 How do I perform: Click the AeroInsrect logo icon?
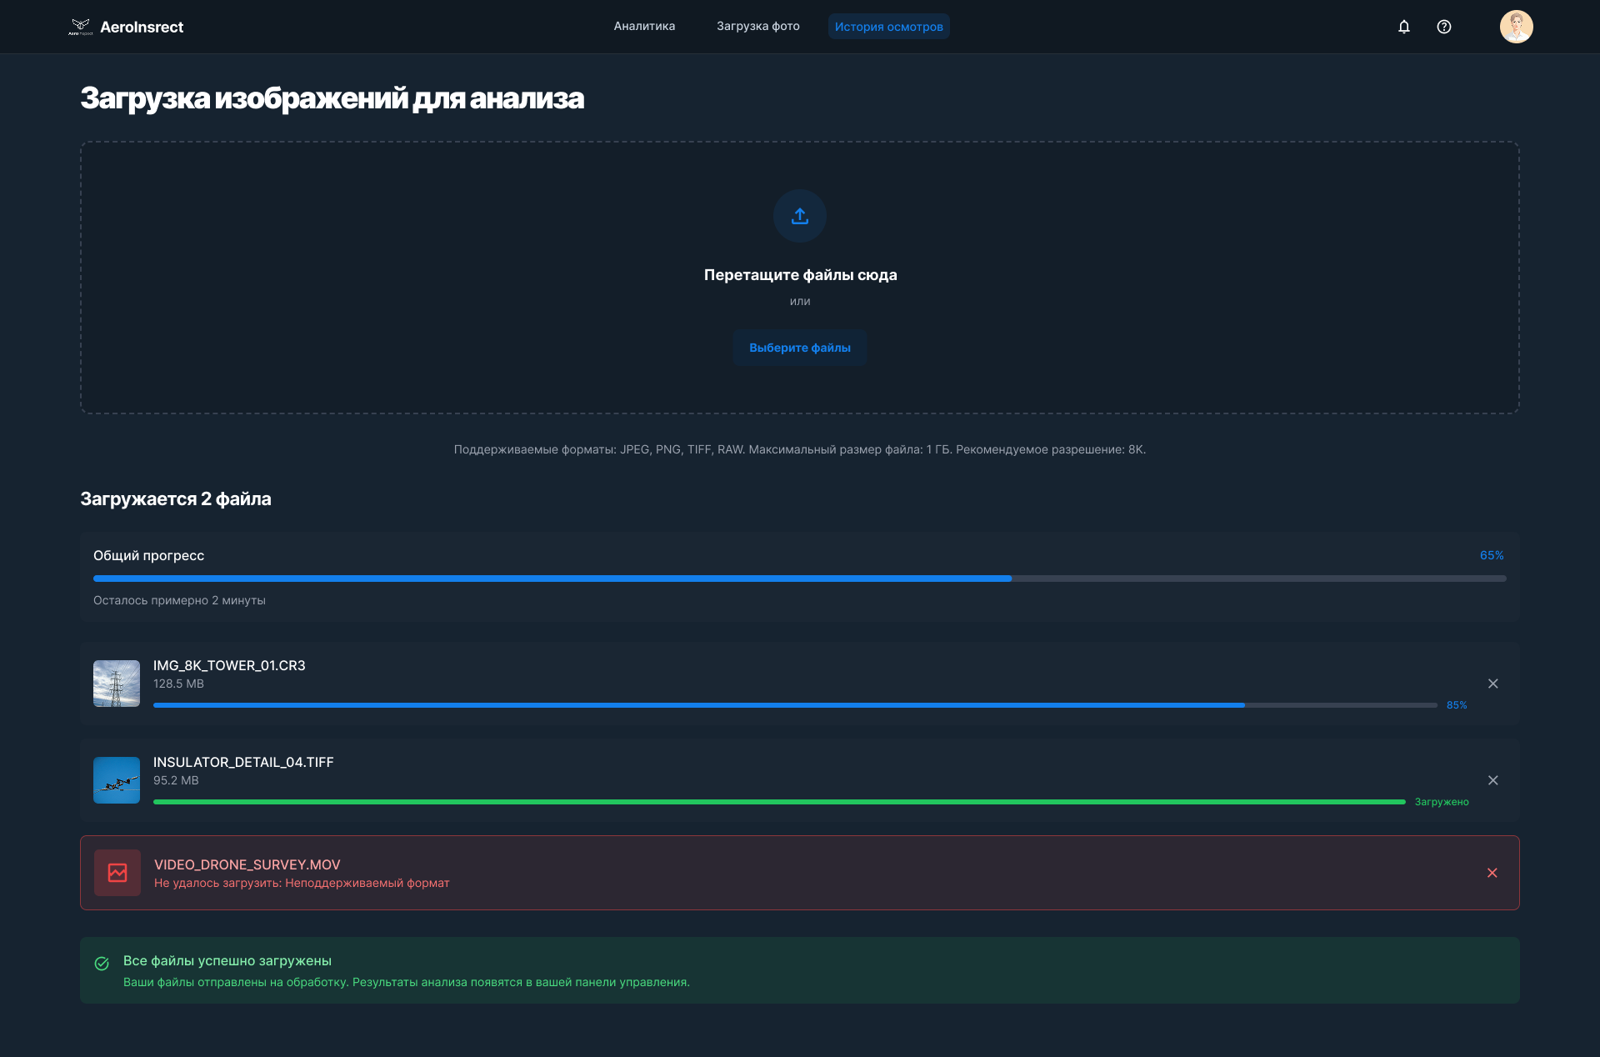click(x=80, y=27)
